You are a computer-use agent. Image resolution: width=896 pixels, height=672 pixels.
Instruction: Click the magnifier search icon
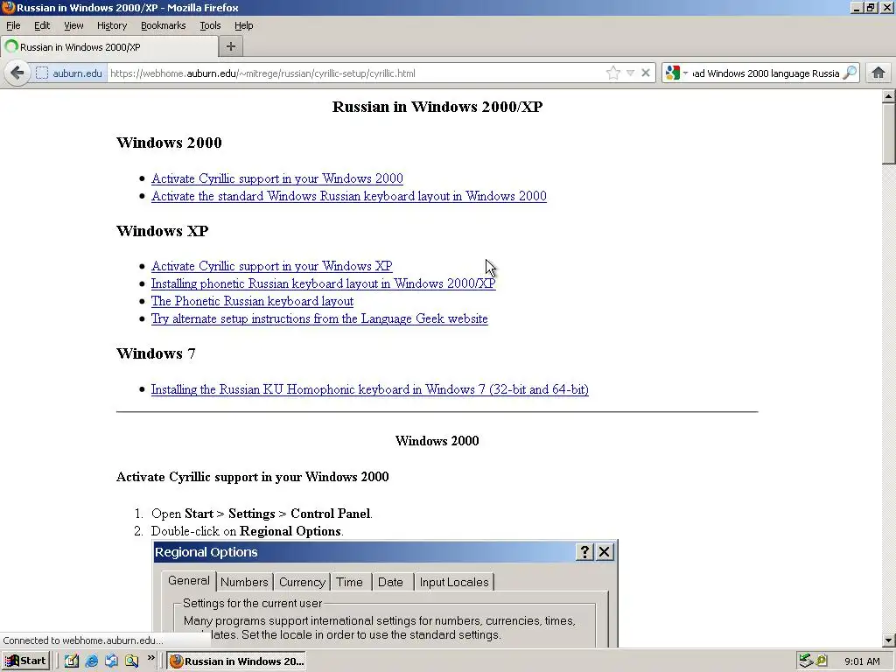[x=850, y=73]
